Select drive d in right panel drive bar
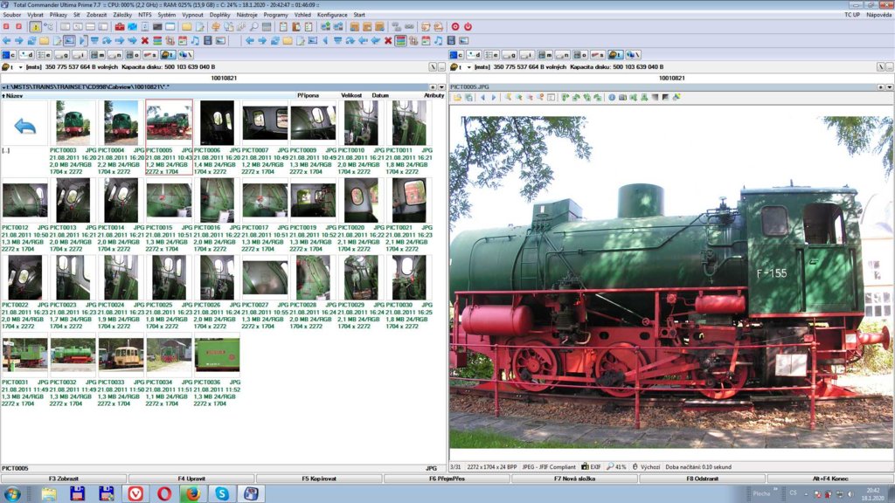 pos(475,55)
